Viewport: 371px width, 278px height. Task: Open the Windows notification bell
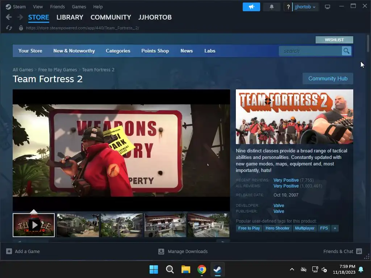[x=361, y=269]
